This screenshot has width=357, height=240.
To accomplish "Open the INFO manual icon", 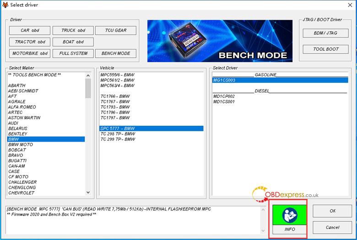I will [289, 215].
